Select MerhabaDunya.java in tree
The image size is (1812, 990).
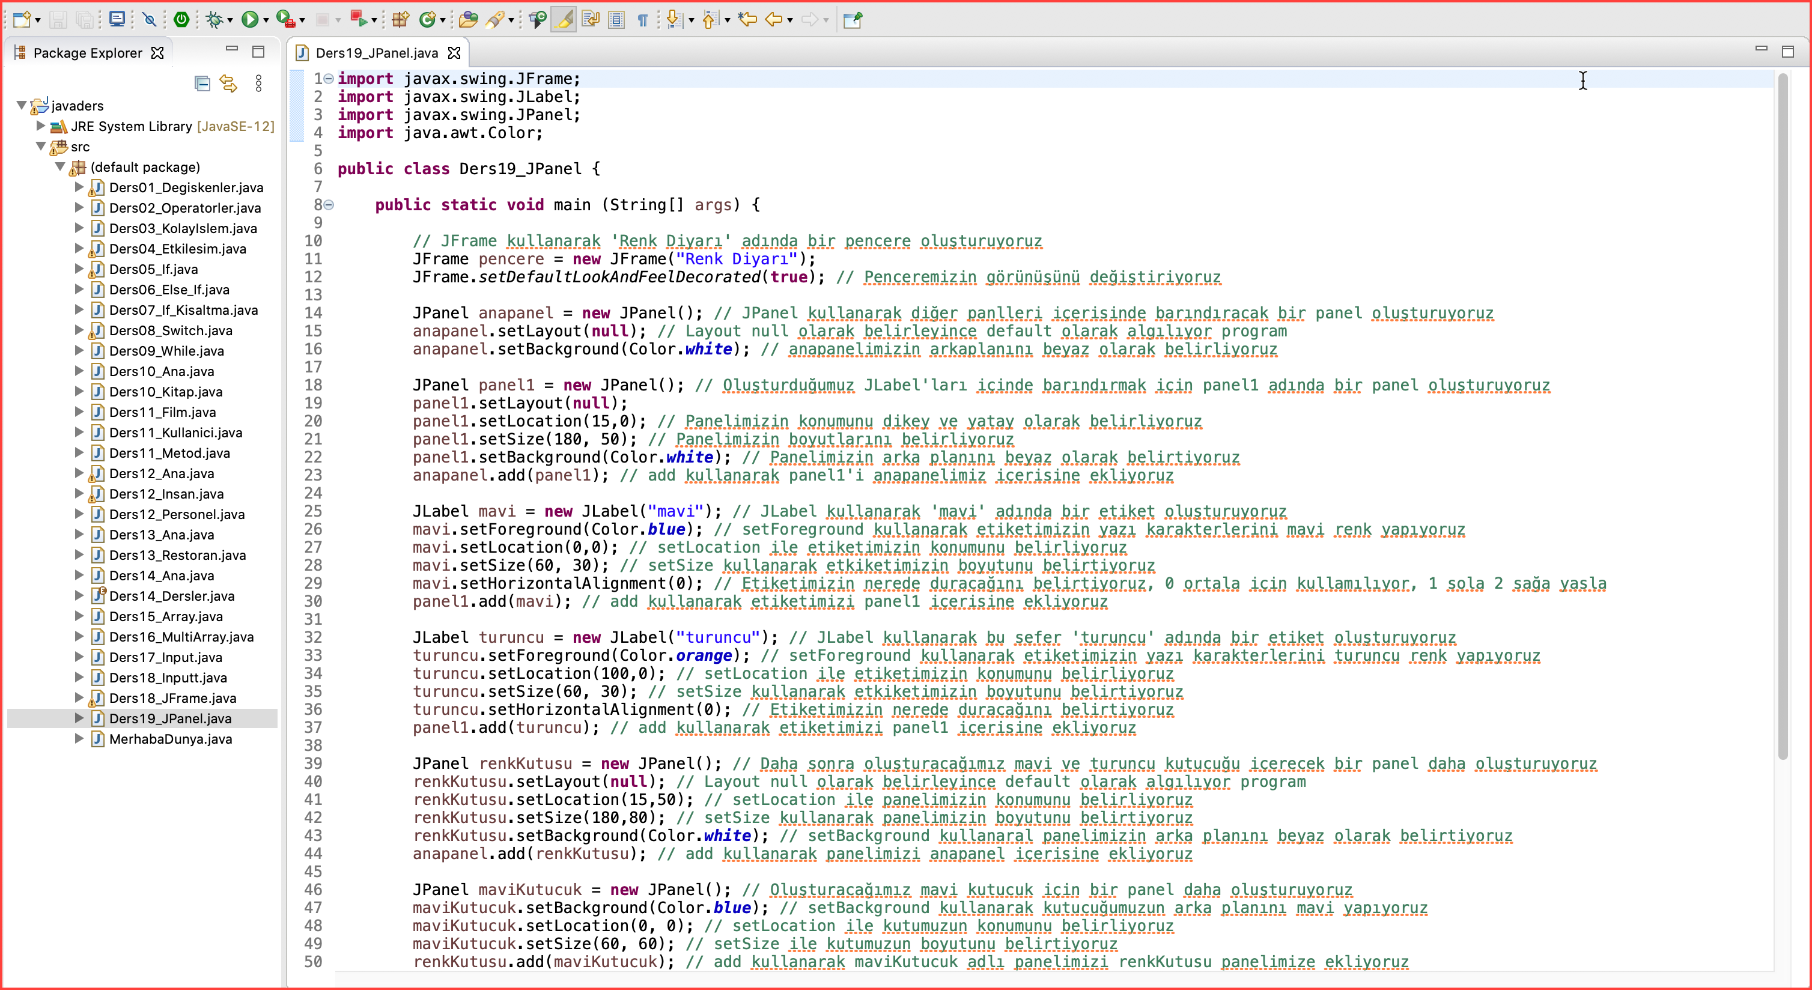pos(170,738)
